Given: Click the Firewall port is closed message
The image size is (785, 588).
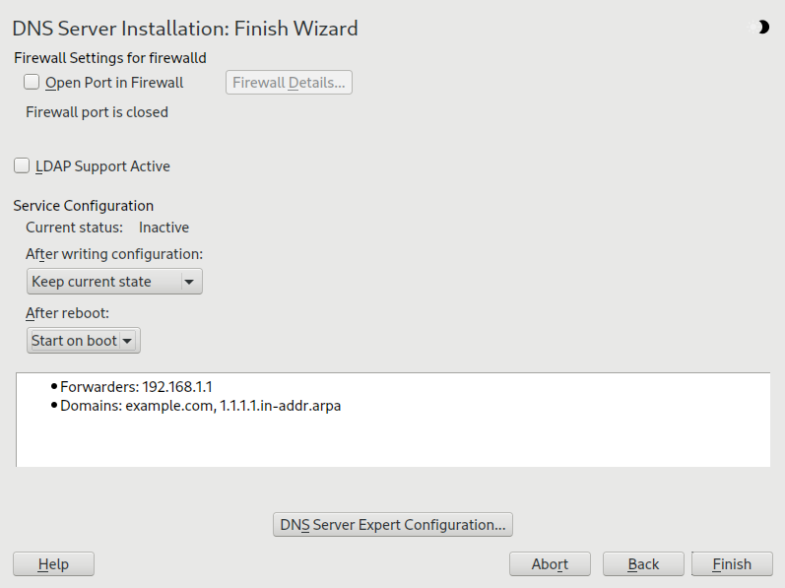Looking at the screenshot, I should coord(97,112).
